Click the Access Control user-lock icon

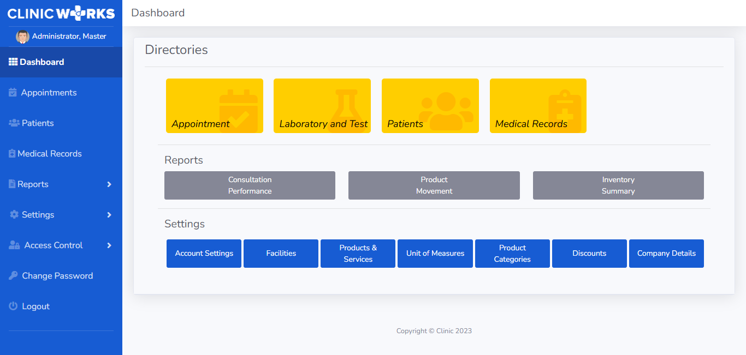pos(15,245)
